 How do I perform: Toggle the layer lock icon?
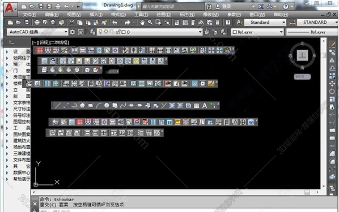coord(118,32)
